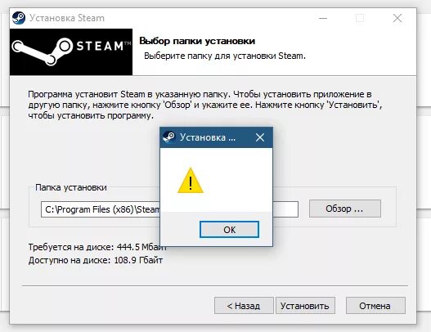Click the main window title Установка Steam

pyautogui.click(x=67, y=18)
